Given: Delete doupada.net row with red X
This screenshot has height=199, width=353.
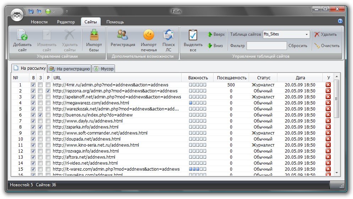Looking at the screenshot, I should coord(328,139).
